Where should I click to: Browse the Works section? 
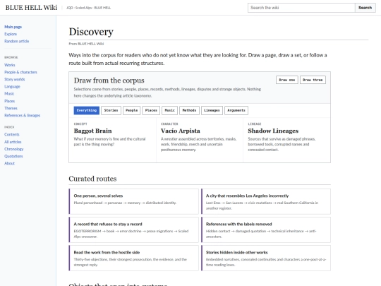click(10, 65)
